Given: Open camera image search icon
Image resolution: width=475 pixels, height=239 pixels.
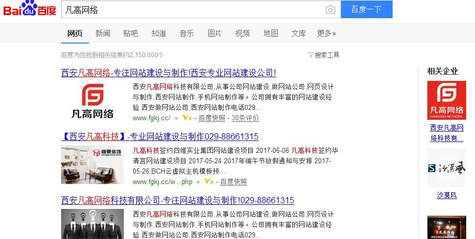Looking at the screenshot, I should tap(330, 10).
